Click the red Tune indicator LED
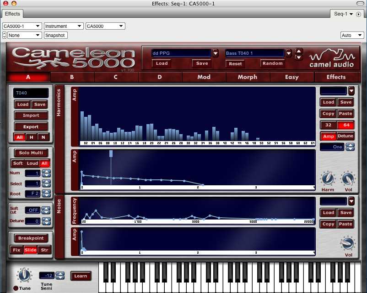Screen dimensions: 367x293 [16, 288]
